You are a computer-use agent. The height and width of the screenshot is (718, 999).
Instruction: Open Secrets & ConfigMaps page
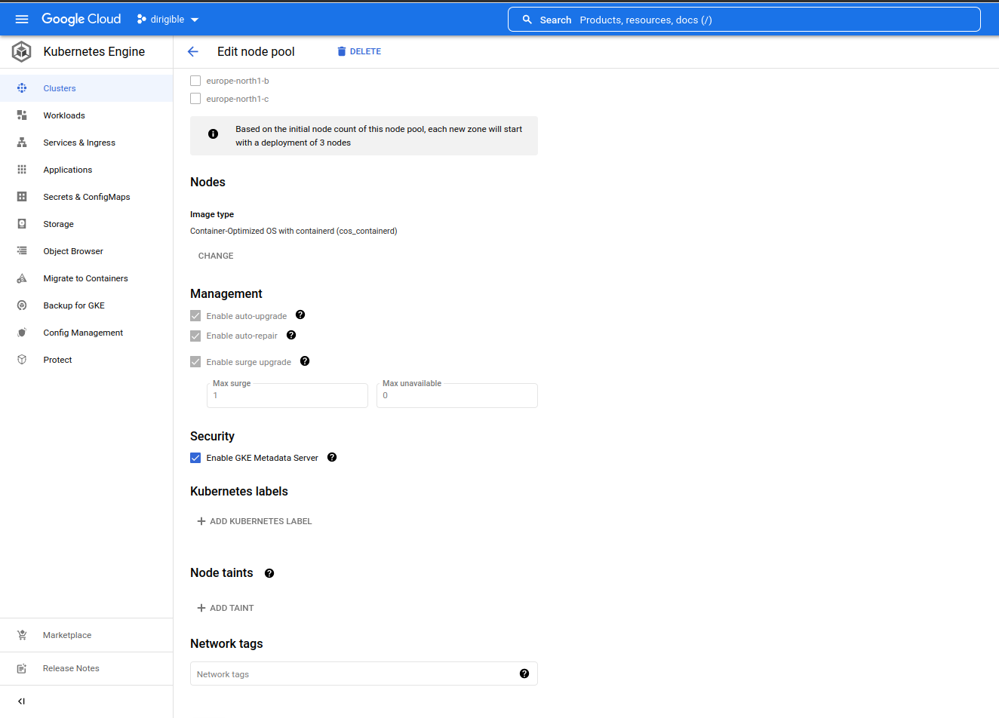click(87, 197)
